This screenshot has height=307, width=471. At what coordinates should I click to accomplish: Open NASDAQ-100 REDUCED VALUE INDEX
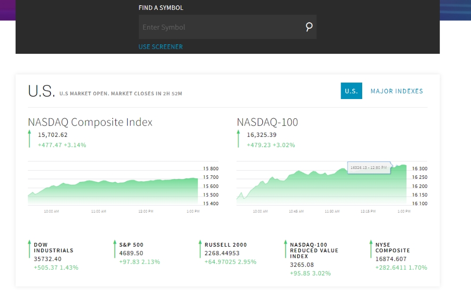pos(314,250)
